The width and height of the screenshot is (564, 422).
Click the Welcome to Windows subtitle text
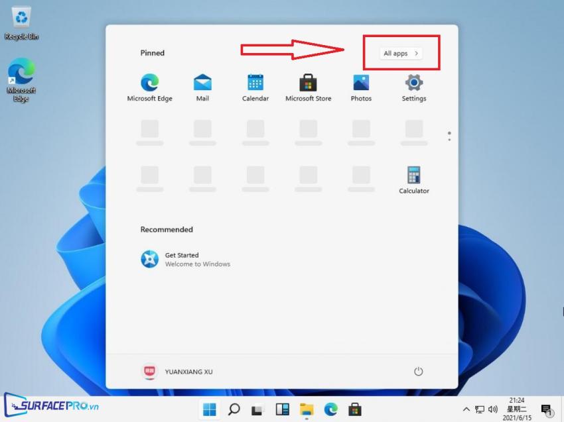[x=198, y=264]
